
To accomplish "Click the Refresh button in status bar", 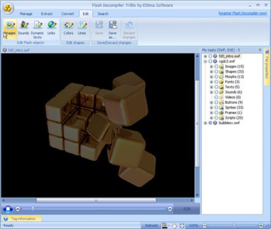I will (152, 225).
